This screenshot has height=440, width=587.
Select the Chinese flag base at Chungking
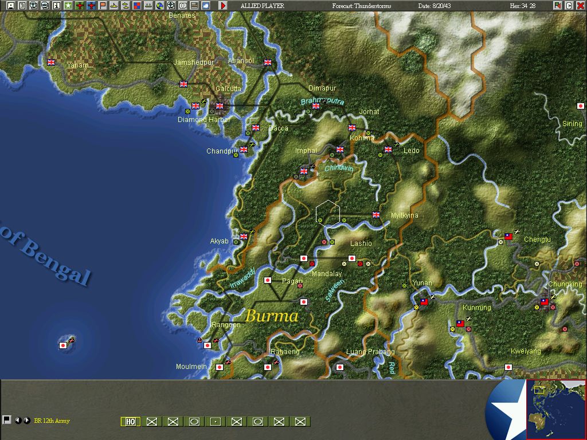tap(545, 301)
